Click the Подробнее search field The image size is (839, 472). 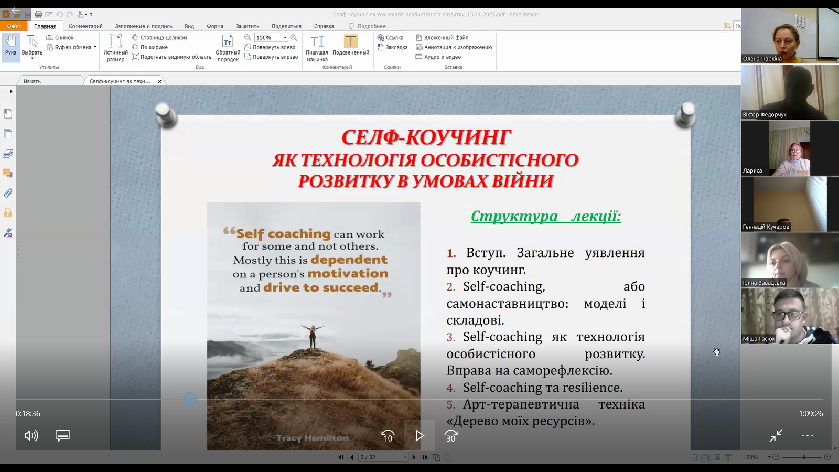click(x=373, y=26)
